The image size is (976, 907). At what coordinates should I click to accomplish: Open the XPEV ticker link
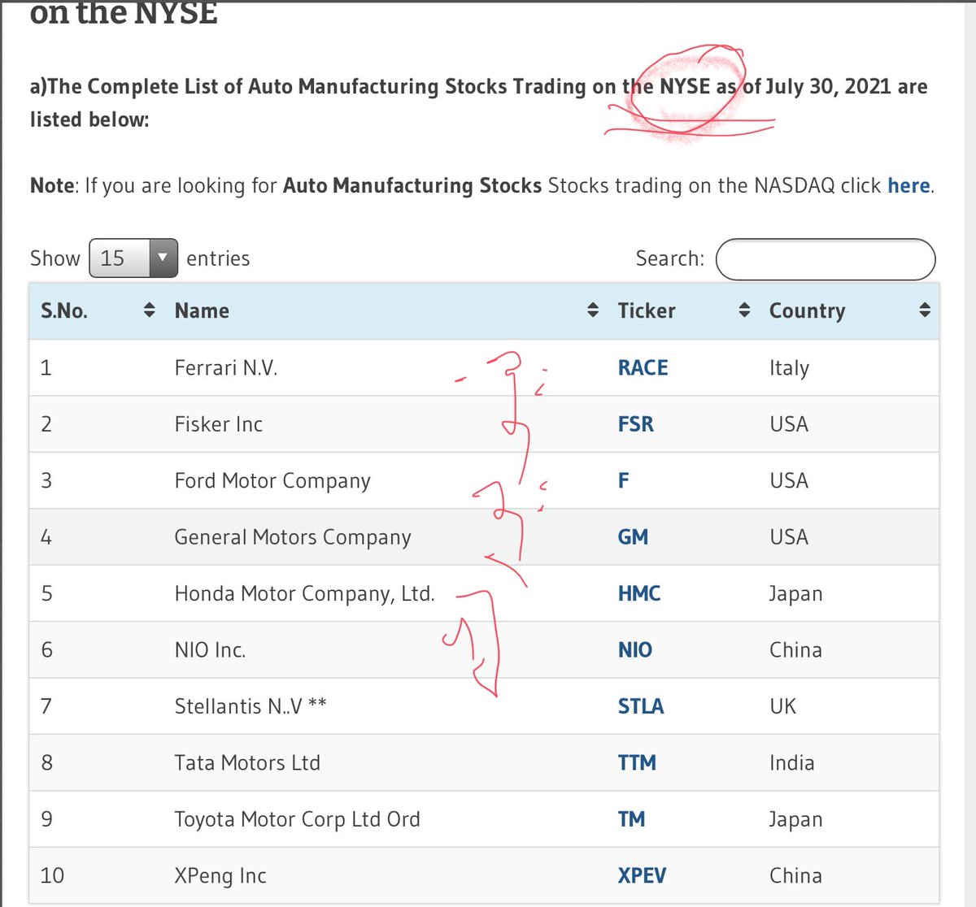[x=642, y=875]
